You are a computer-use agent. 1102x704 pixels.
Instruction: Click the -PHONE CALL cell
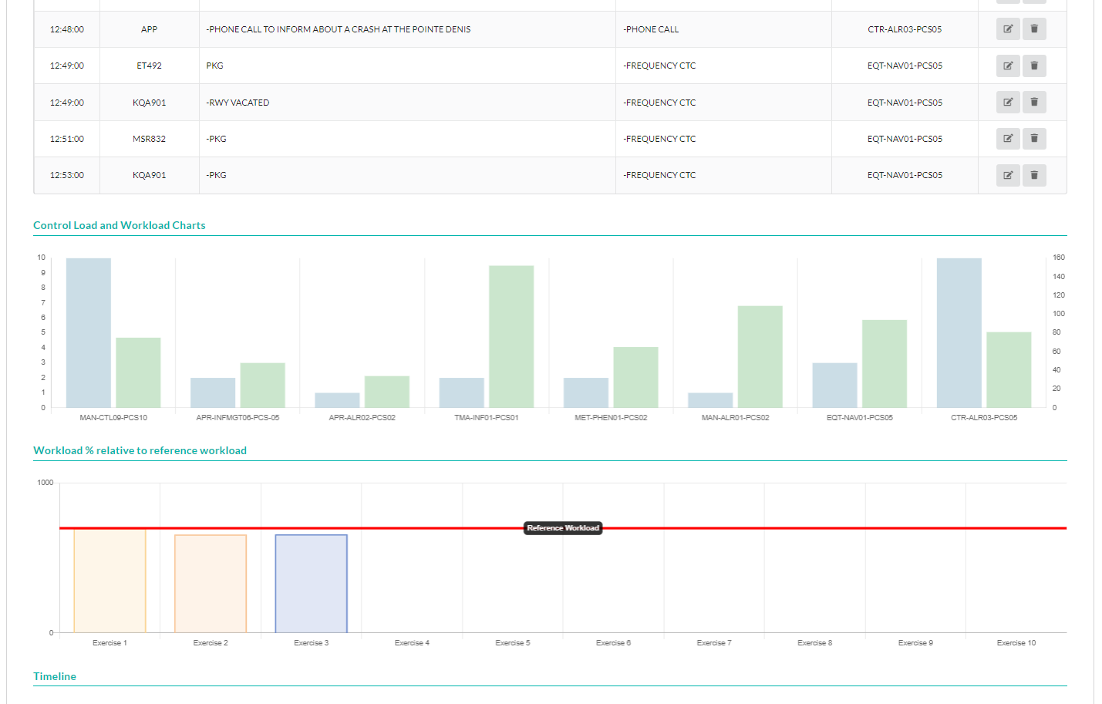coord(723,29)
